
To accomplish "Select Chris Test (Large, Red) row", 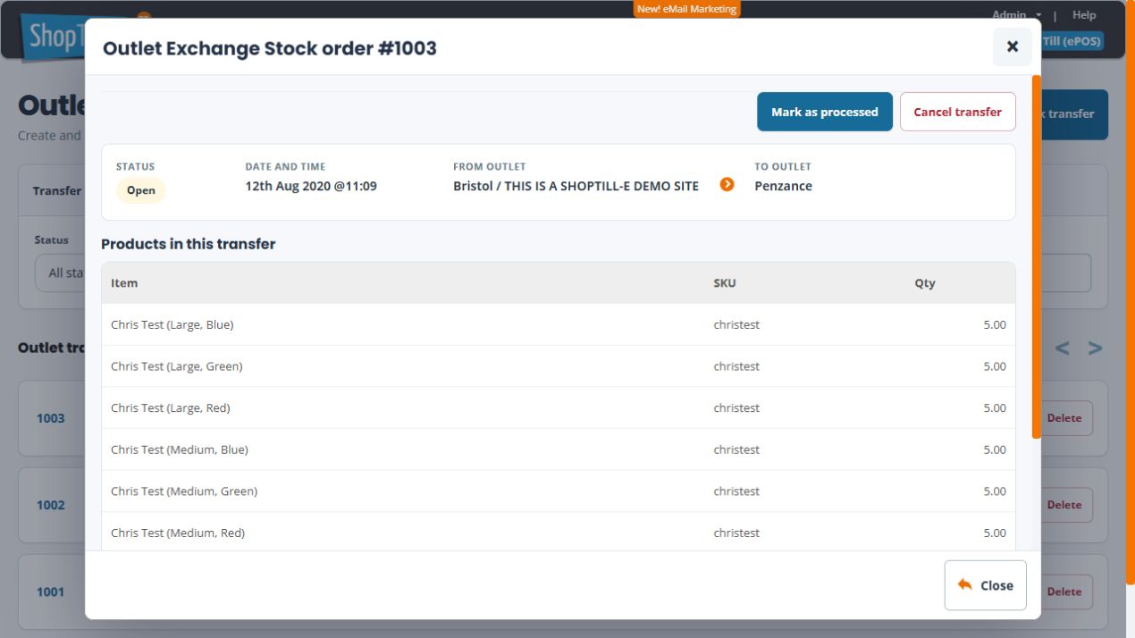I will coord(558,407).
